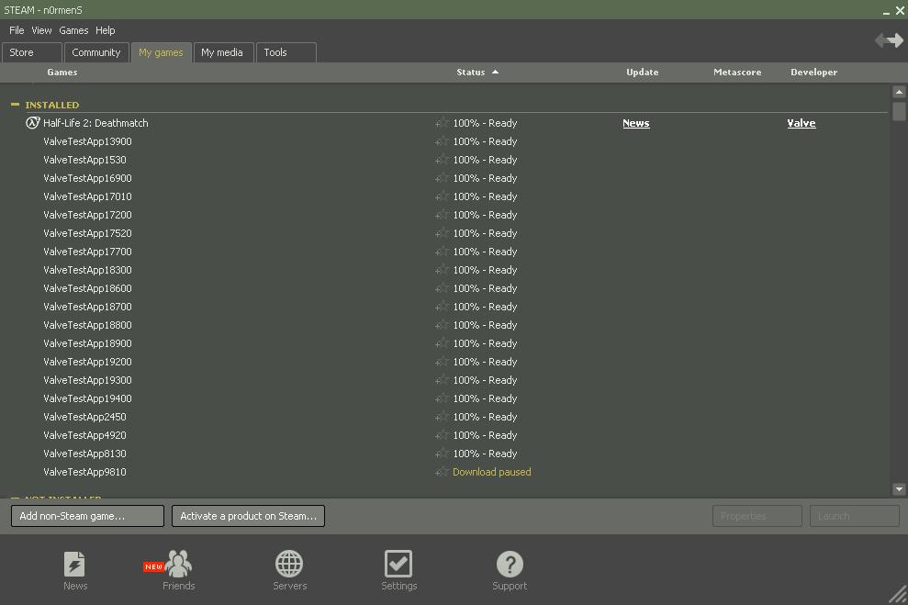This screenshot has width=908, height=605.
Task: Open the Friends icon
Action: (x=178, y=564)
